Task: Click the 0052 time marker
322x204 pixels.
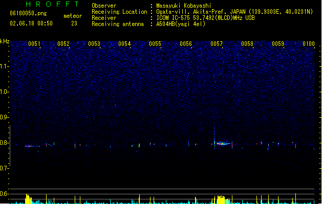Action: pos(63,44)
